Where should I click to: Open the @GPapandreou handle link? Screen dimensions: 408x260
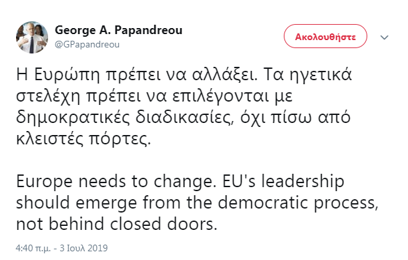pos(87,45)
